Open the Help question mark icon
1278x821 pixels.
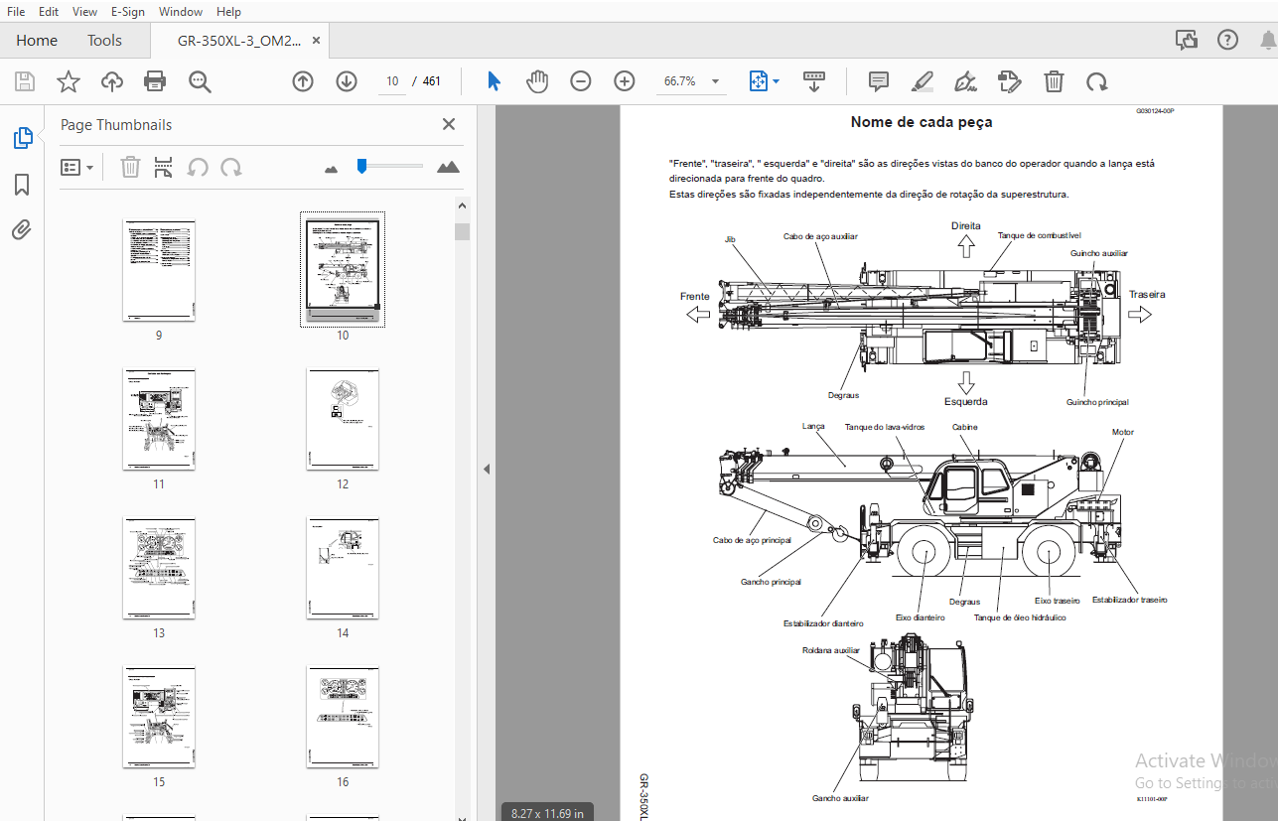pyautogui.click(x=1228, y=41)
